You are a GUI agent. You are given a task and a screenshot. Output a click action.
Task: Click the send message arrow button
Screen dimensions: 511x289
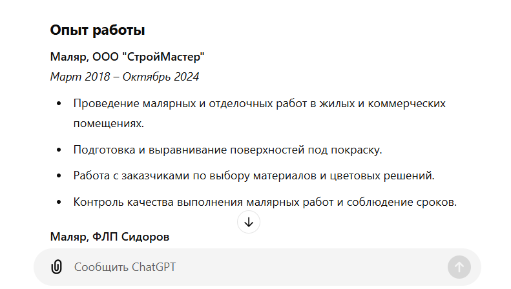pyautogui.click(x=459, y=267)
